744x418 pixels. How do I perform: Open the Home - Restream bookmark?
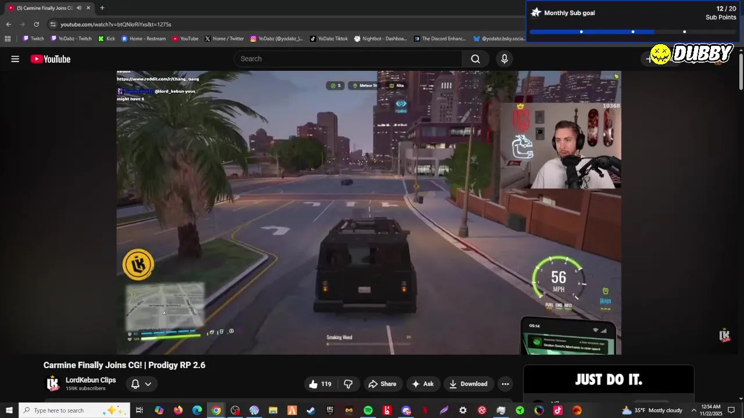tap(143, 39)
